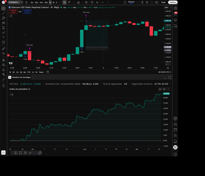Redo the last chart action
This screenshot has width=205, height=176.
[x=107, y=2]
